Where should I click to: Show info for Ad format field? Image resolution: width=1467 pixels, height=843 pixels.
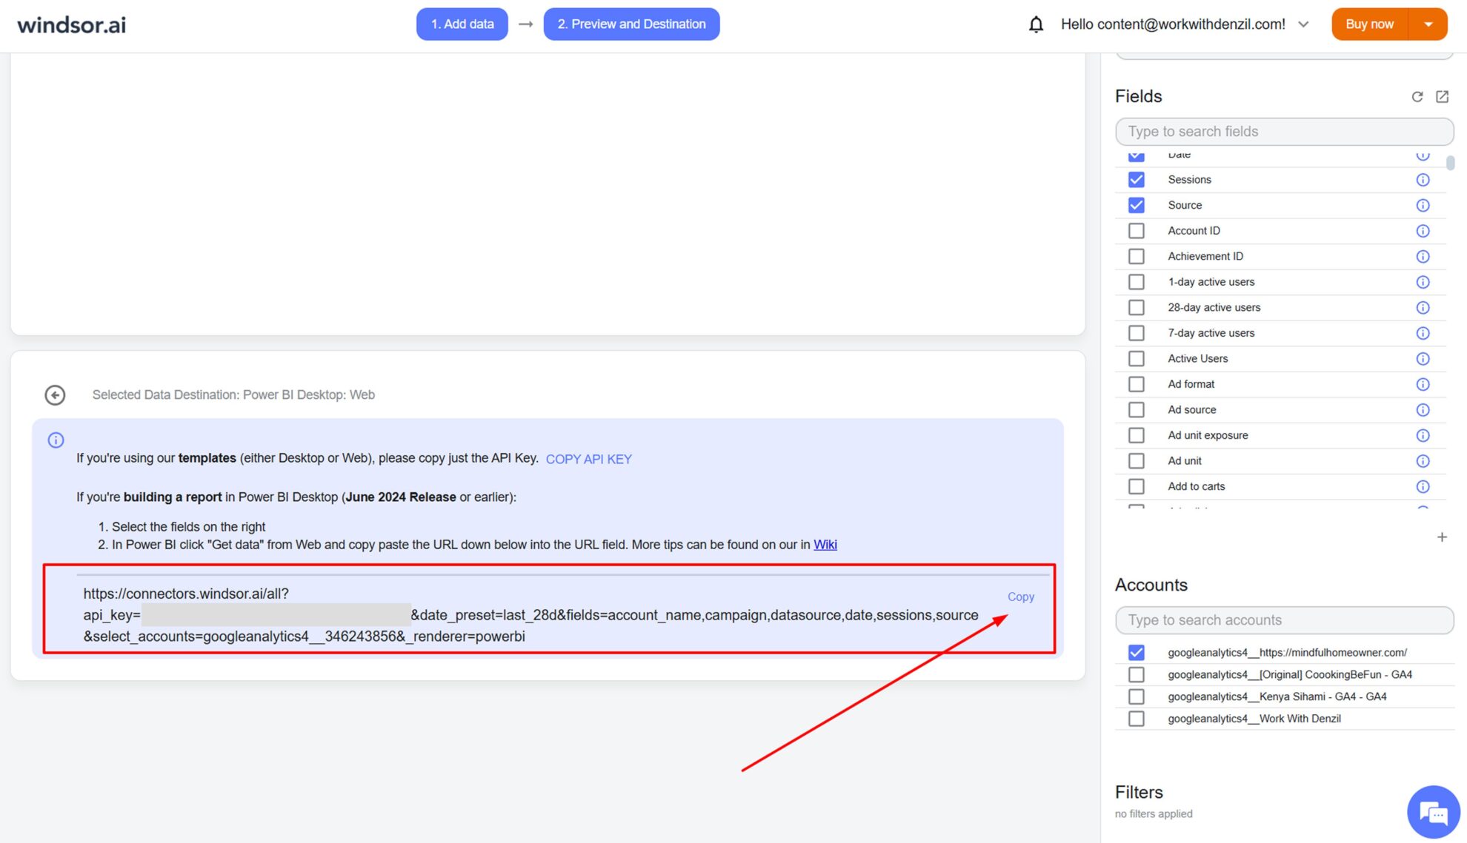(1423, 384)
